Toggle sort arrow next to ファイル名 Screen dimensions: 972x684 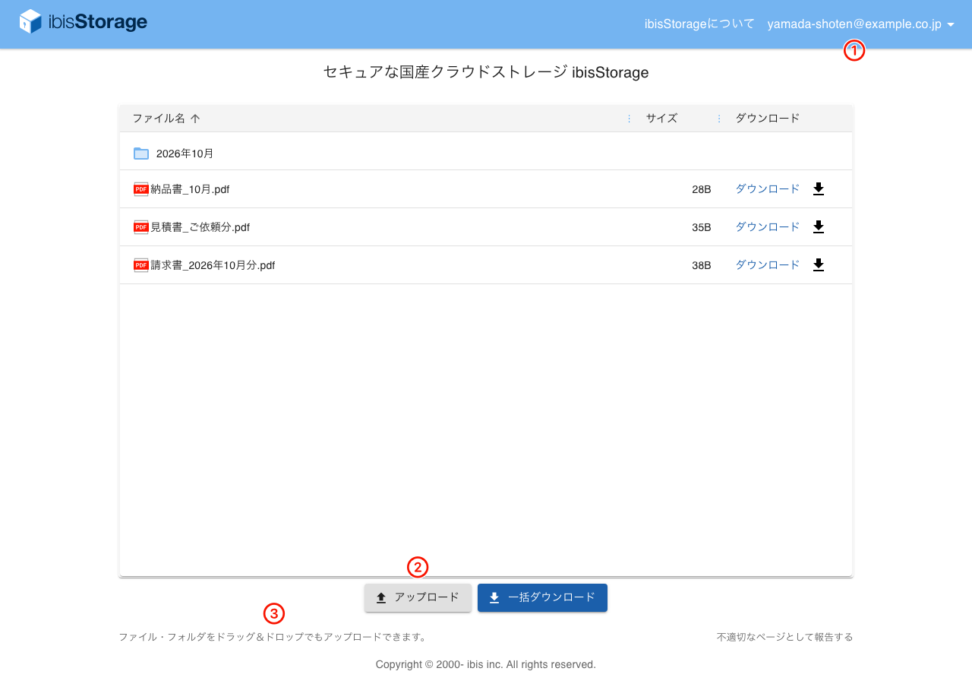(x=195, y=119)
